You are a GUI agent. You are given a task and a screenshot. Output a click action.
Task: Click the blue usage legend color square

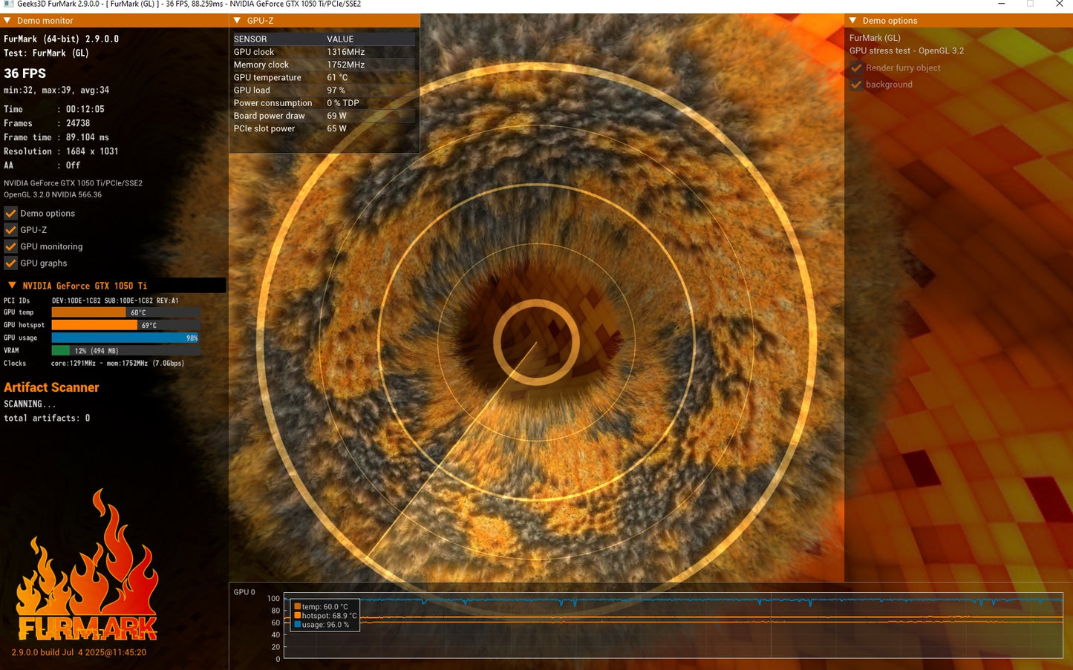(x=298, y=625)
